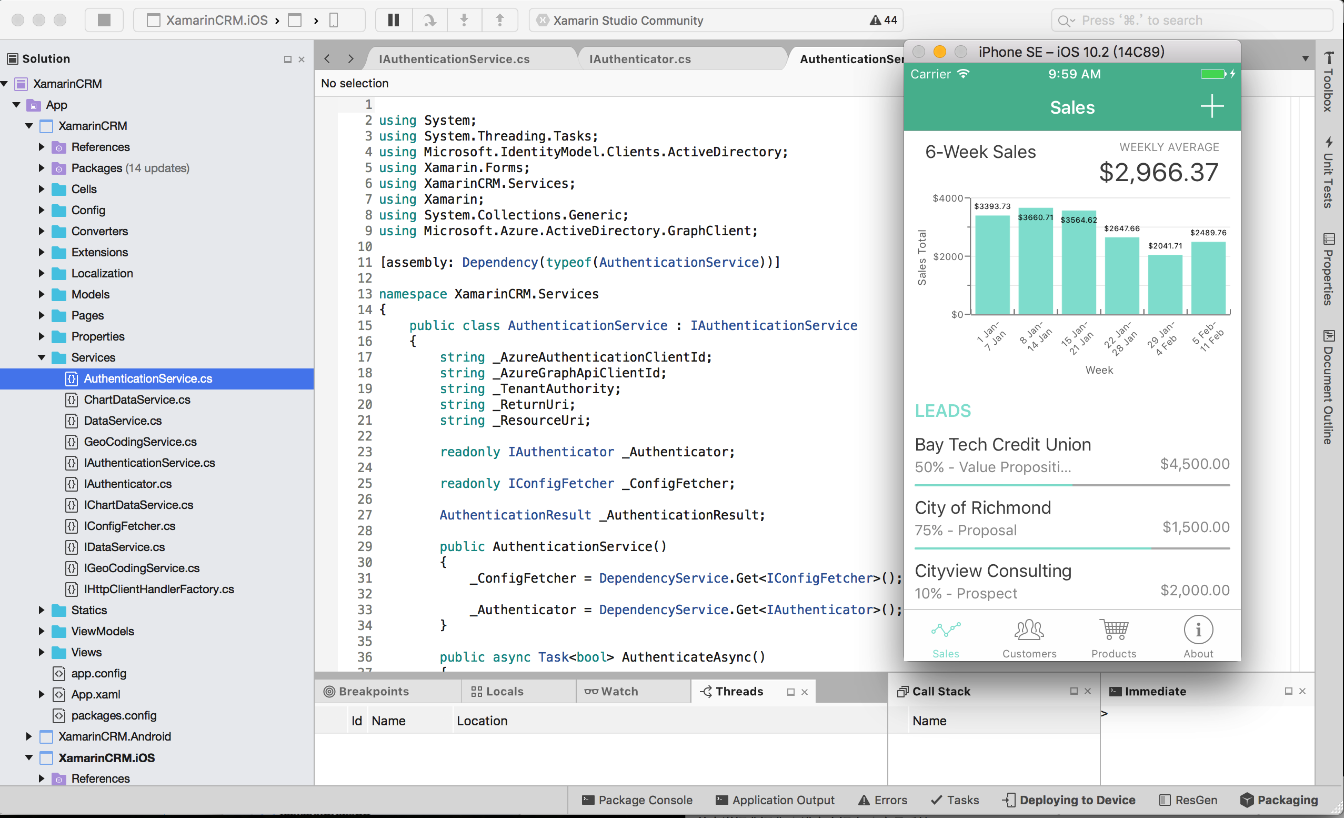This screenshot has height=819, width=1344.
Task: Click the Step Into arrow icon
Action: pos(464,20)
